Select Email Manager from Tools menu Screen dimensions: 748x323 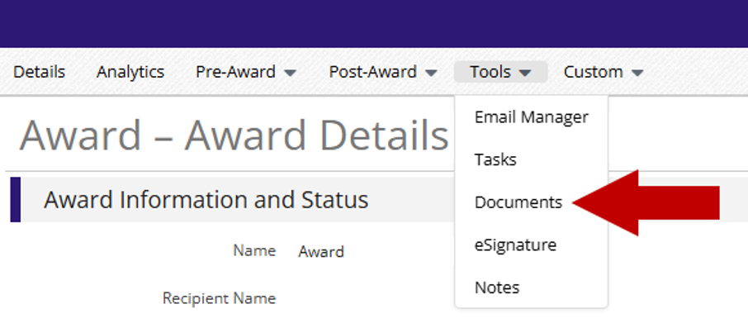tap(532, 116)
